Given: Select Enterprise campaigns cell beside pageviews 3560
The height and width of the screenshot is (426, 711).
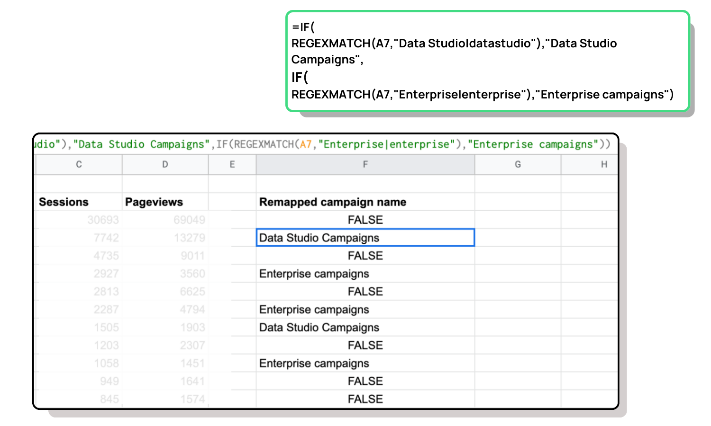Looking at the screenshot, I should 365,274.
